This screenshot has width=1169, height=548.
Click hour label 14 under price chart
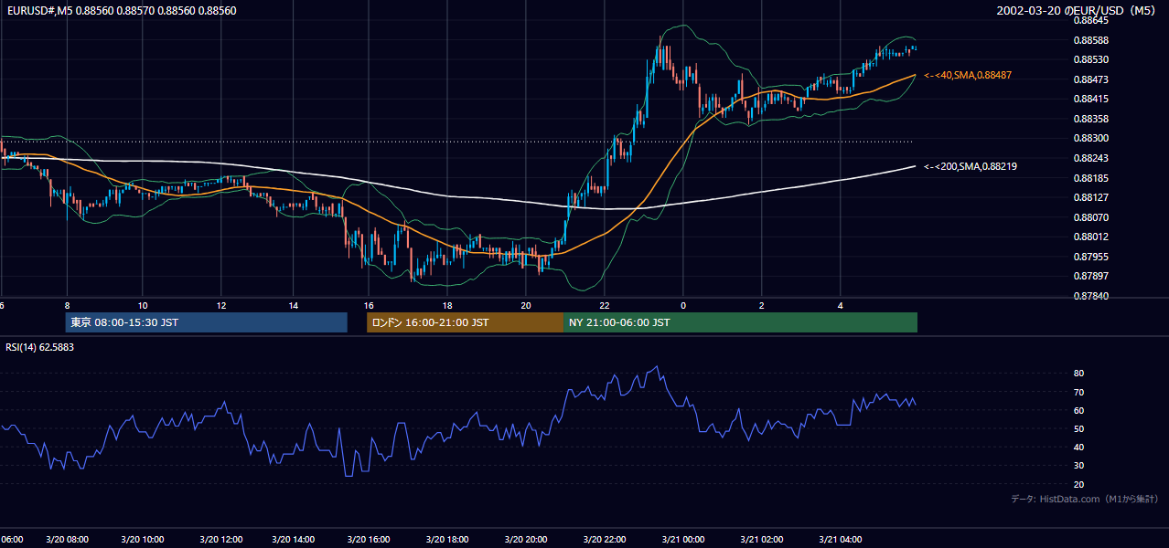point(294,305)
